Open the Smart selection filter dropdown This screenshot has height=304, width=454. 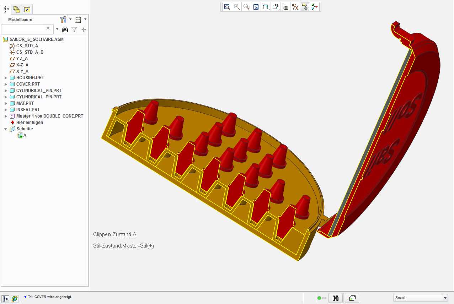tap(445, 298)
